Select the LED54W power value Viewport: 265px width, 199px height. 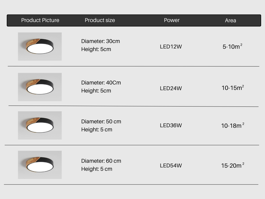point(171,166)
